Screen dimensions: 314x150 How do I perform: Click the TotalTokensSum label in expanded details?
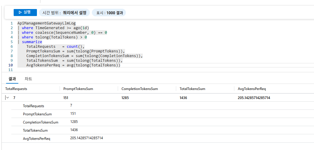[35, 130]
